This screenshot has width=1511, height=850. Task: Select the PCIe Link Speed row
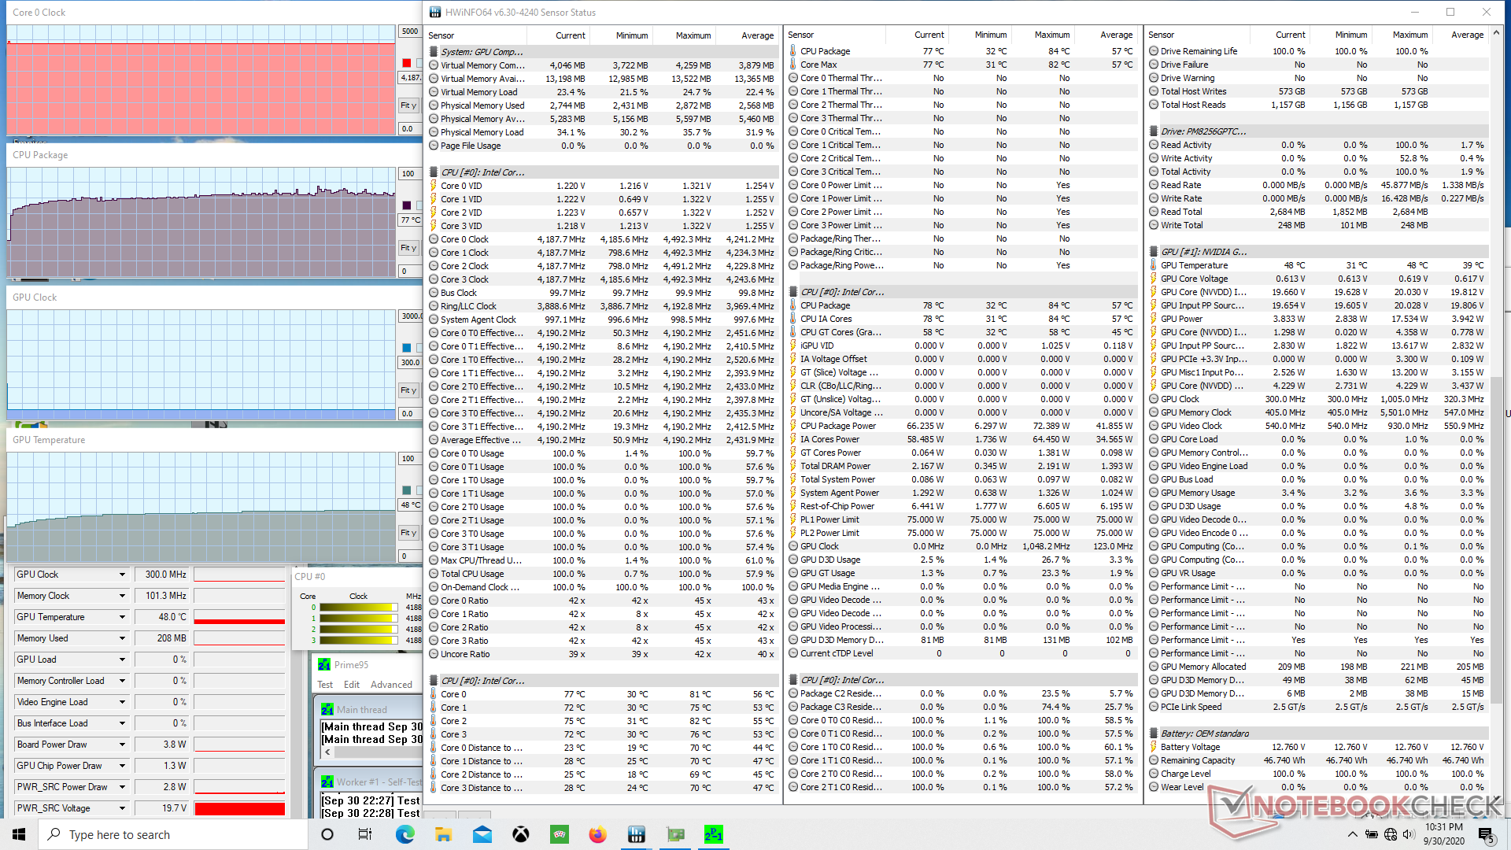pyautogui.click(x=1318, y=707)
